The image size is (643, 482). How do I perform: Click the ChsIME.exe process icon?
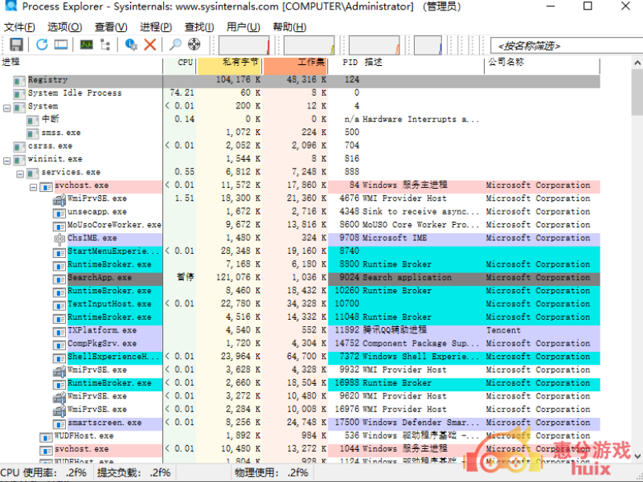59,239
